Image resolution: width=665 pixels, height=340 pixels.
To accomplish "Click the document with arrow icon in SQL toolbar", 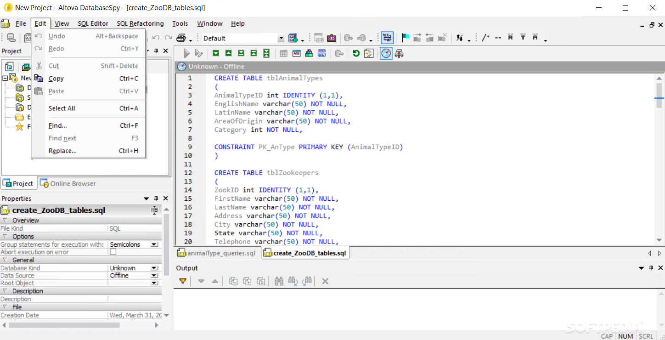I will 369,54.
